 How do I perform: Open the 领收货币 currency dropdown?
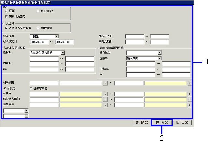click(x=56, y=37)
